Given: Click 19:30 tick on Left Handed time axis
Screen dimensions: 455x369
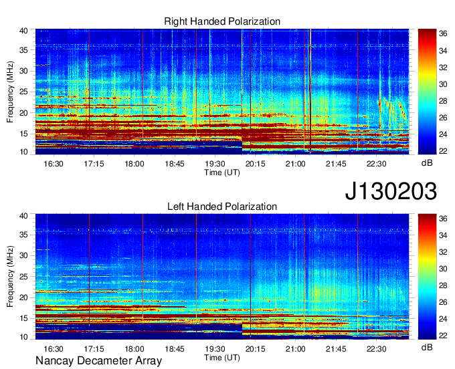Looking at the screenshot, I should pyautogui.click(x=215, y=349).
